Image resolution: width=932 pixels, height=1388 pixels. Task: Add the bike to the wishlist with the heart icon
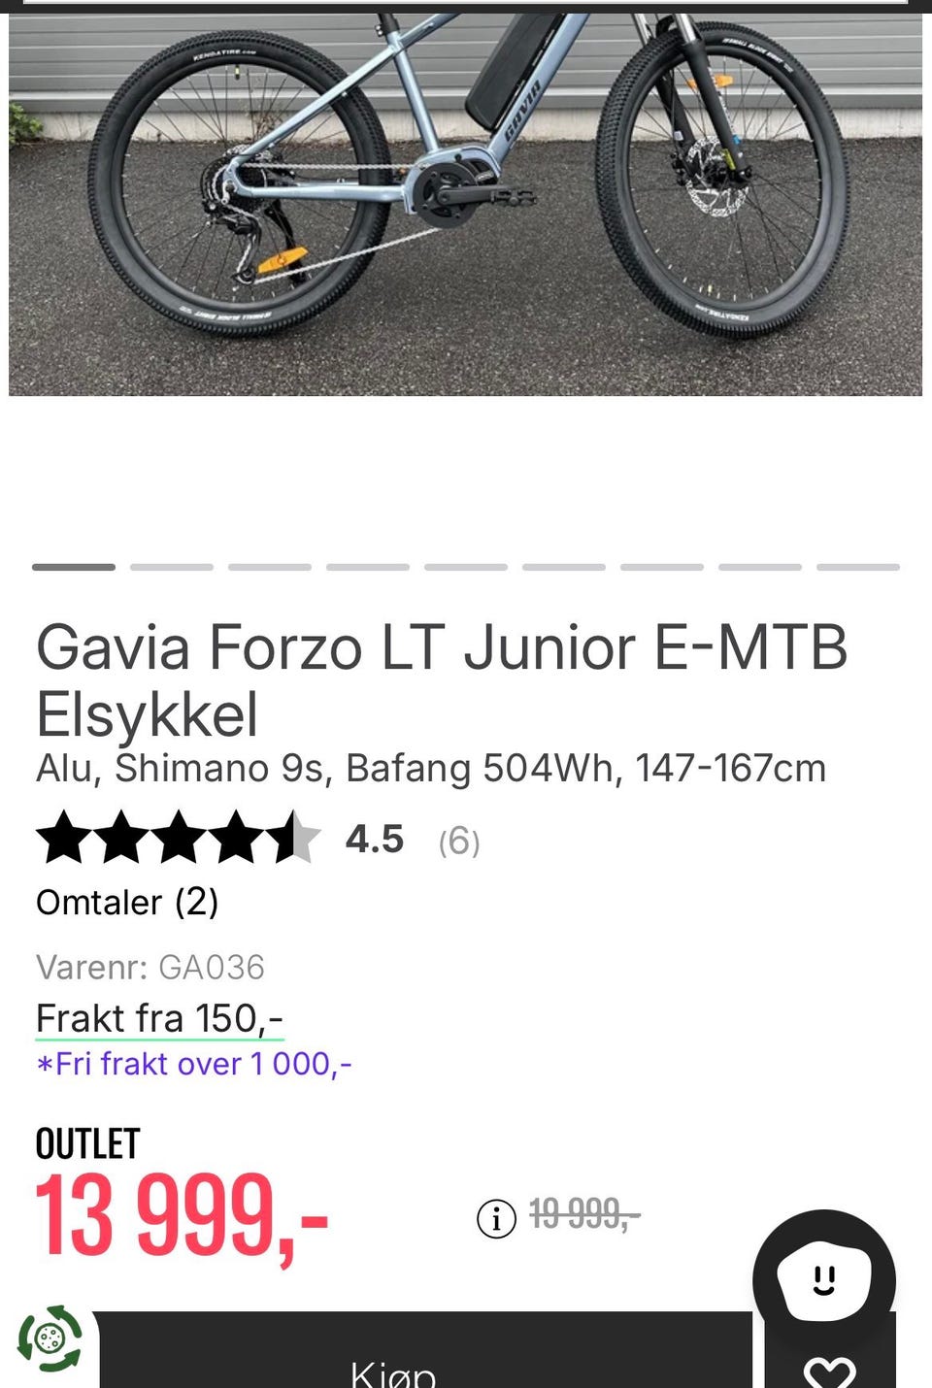pyautogui.click(x=830, y=1369)
